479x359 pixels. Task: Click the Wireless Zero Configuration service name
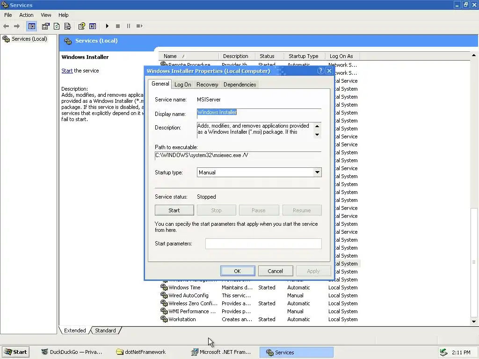point(193,303)
